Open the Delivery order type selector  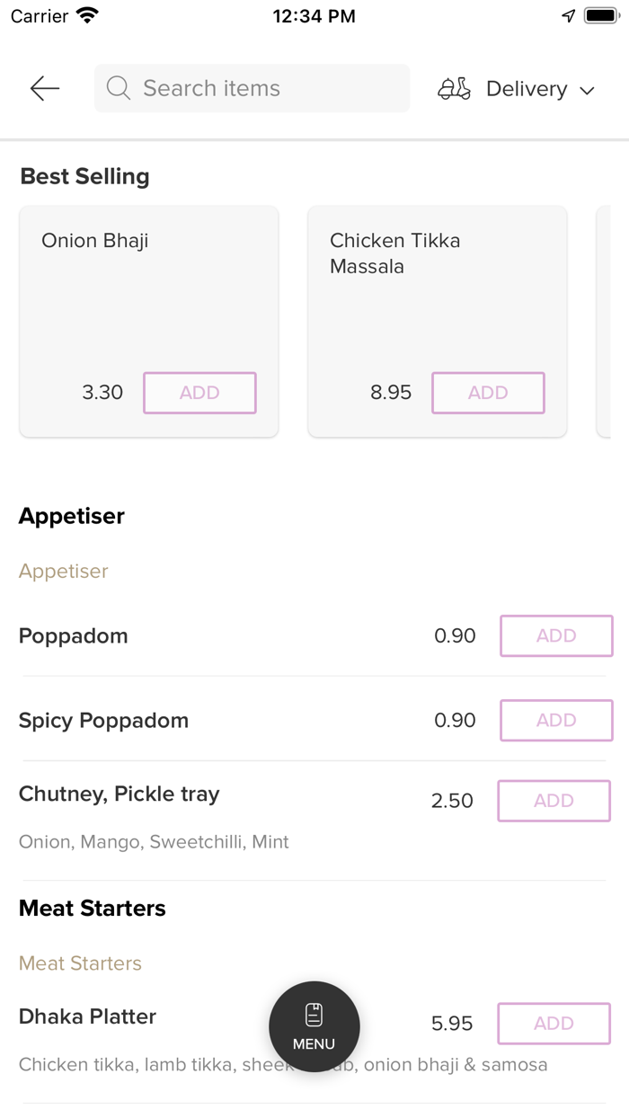click(x=527, y=89)
